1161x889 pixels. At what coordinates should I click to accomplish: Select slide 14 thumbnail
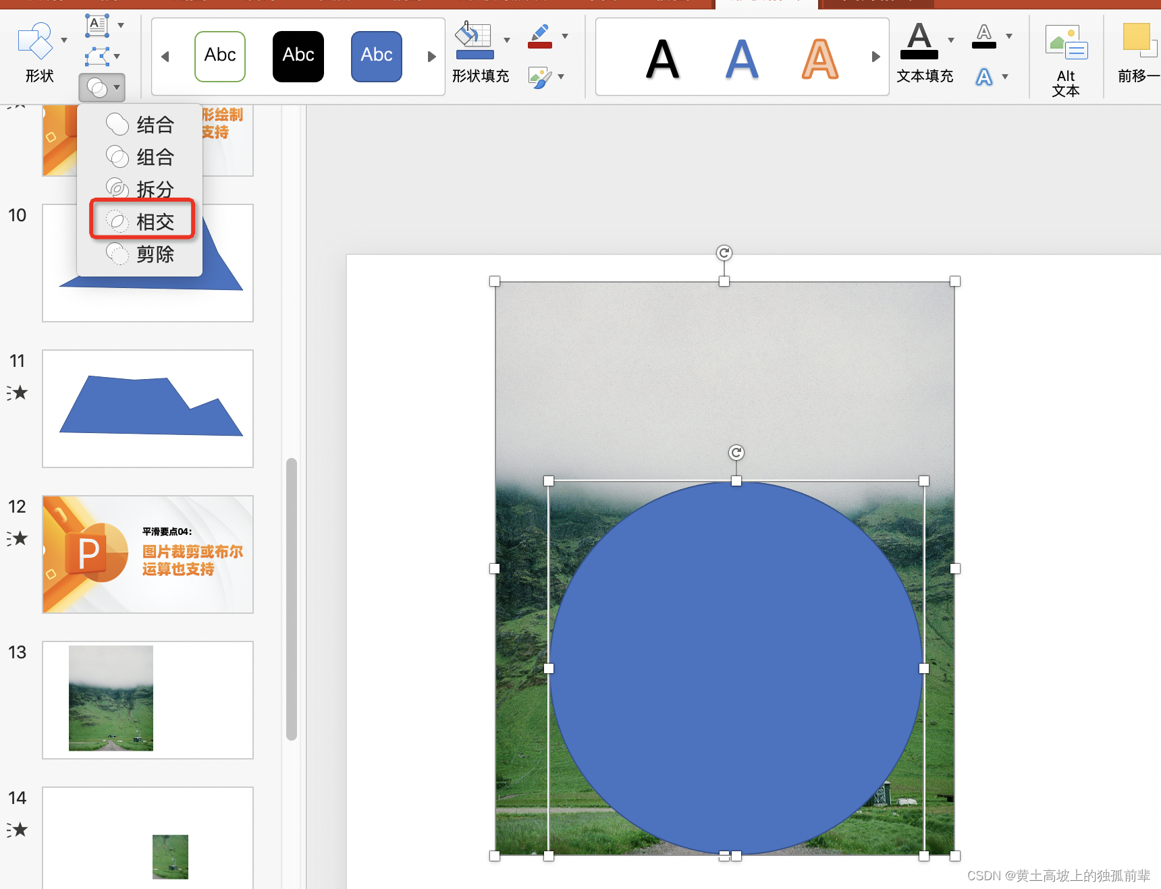(x=148, y=838)
